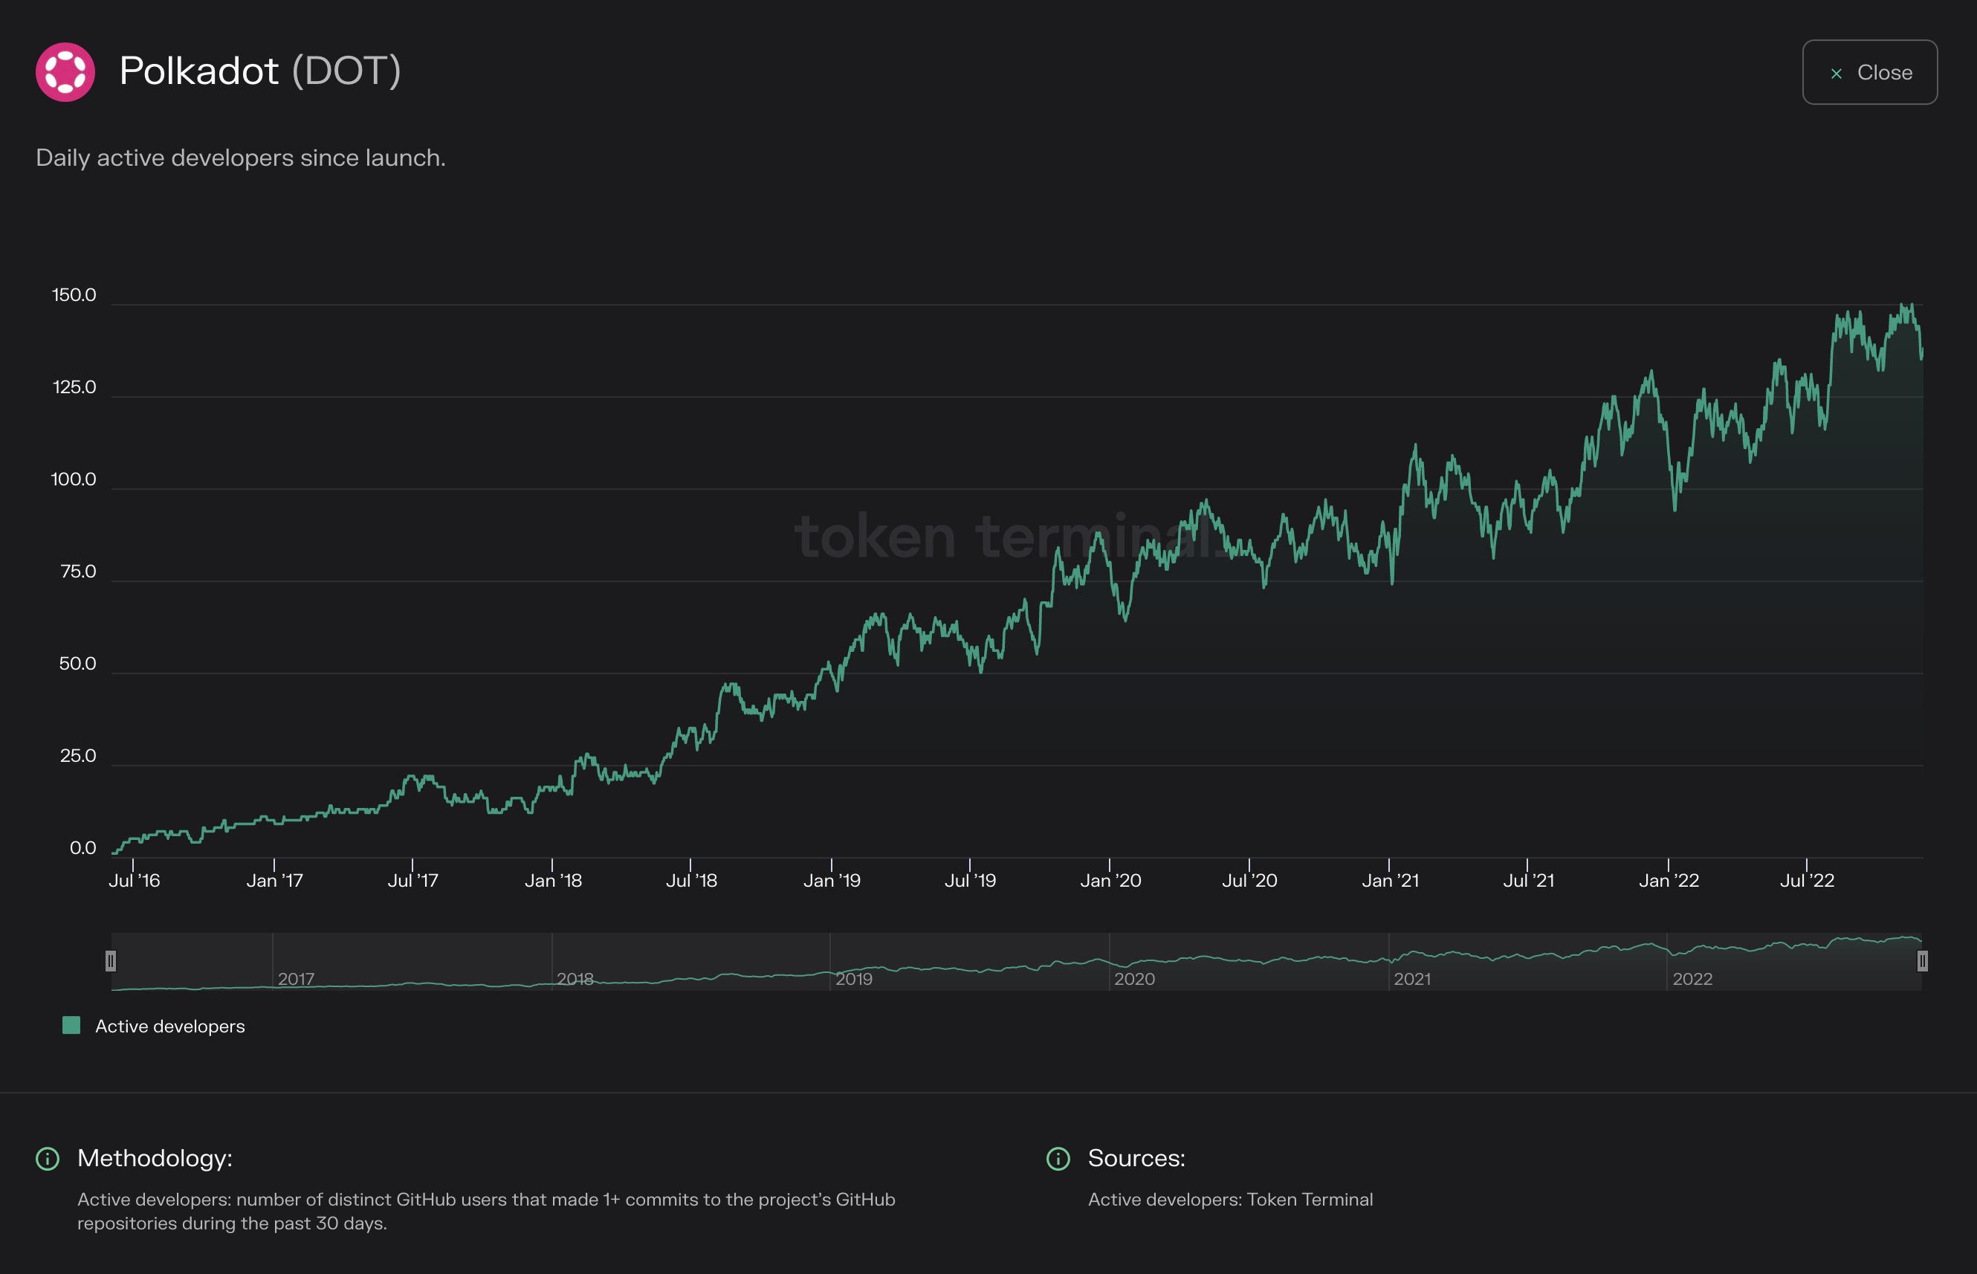Click the Methodology info icon

[48, 1158]
